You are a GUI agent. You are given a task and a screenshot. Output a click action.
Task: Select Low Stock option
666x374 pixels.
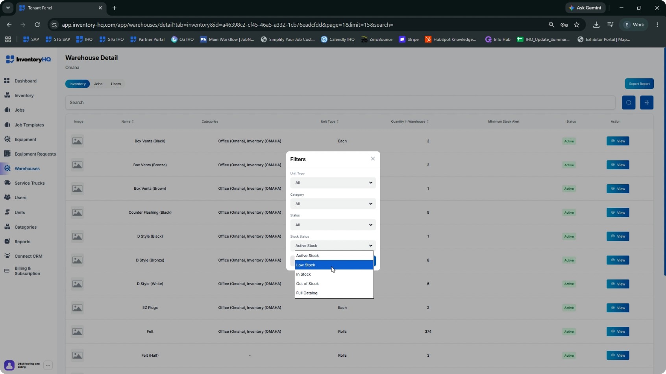[334, 265]
